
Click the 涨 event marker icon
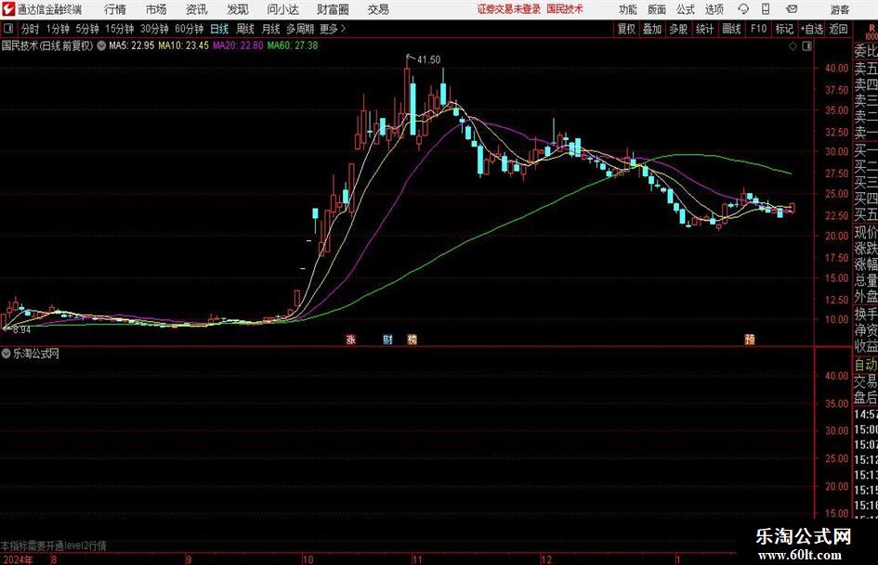351,339
